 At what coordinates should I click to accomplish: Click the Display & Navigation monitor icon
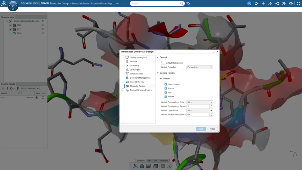pos(127,57)
